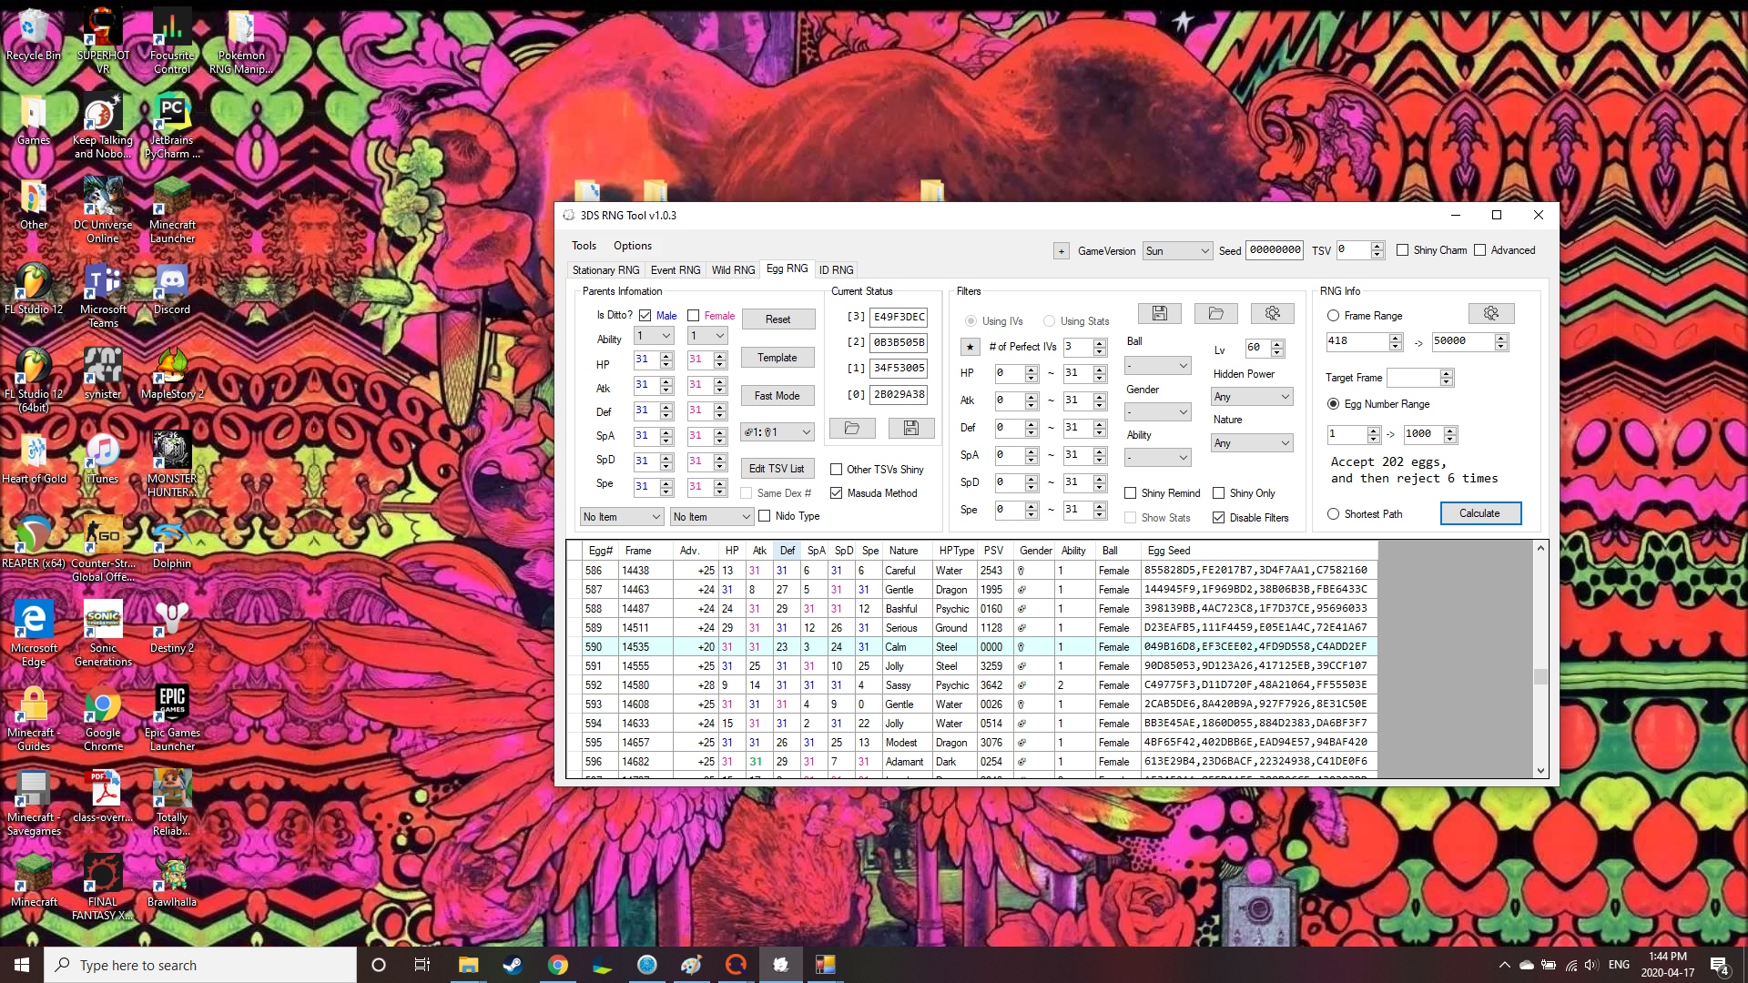
Task: Click the Template button
Action: (x=777, y=358)
